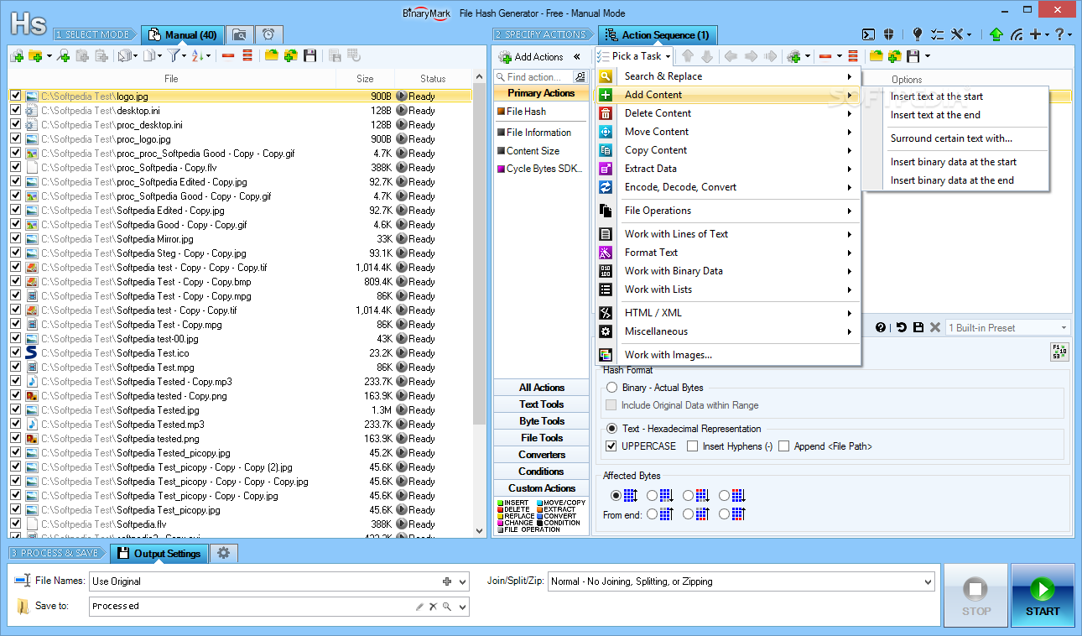The image size is (1082, 636).
Task: Open the Save to combo box dropdown
Action: [x=462, y=607]
